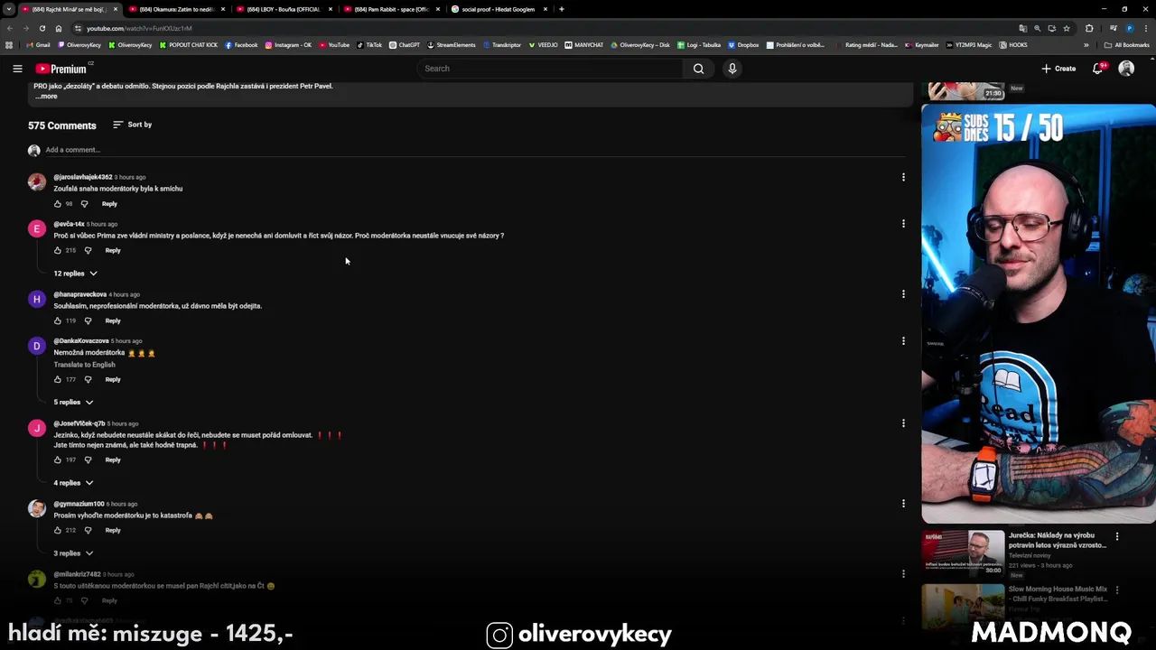Open StreamElements bookmark

[x=451, y=45]
